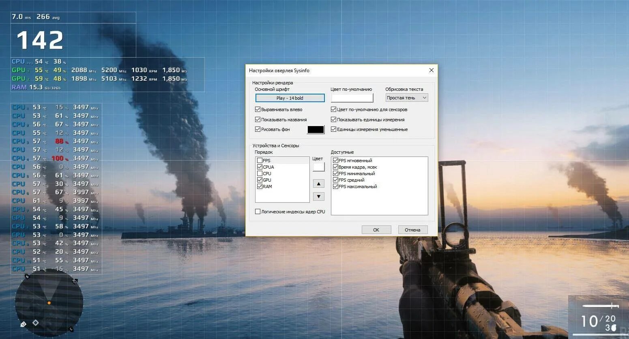Click the Play - 14 bold font button
This screenshot has height=339, width=629.
pos(290,98)
